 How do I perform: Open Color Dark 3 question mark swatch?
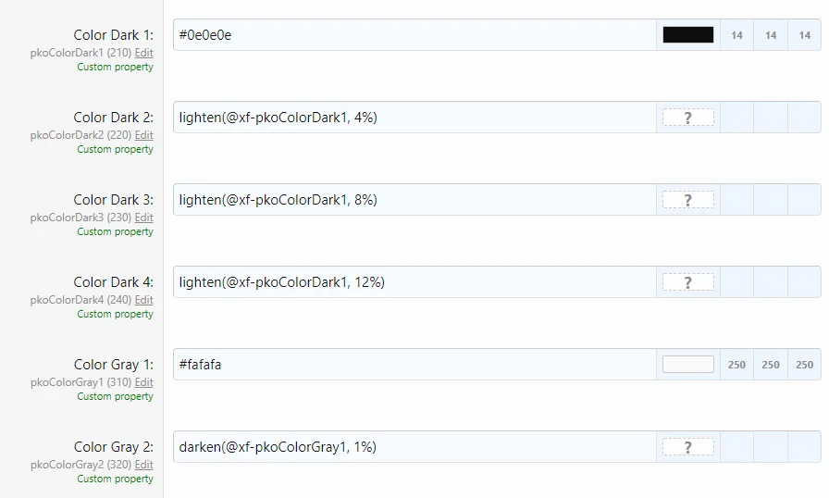click(687, 200)
